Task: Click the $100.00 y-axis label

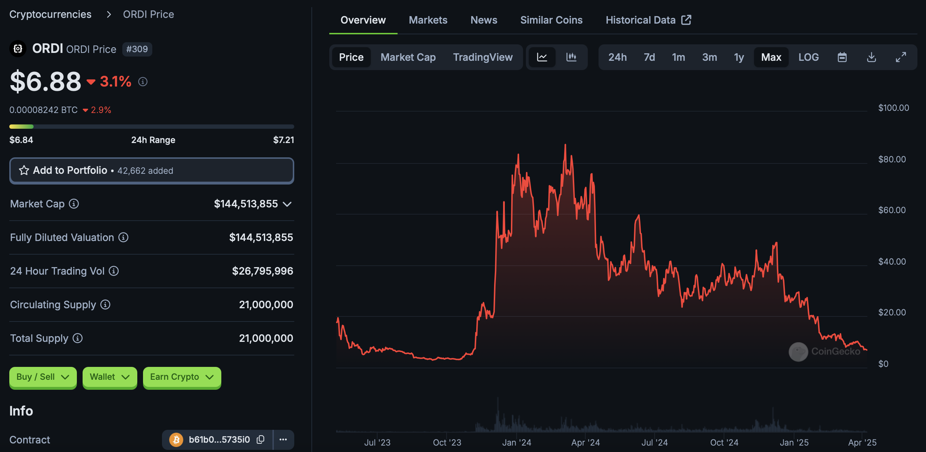Action: pos(893,108)
